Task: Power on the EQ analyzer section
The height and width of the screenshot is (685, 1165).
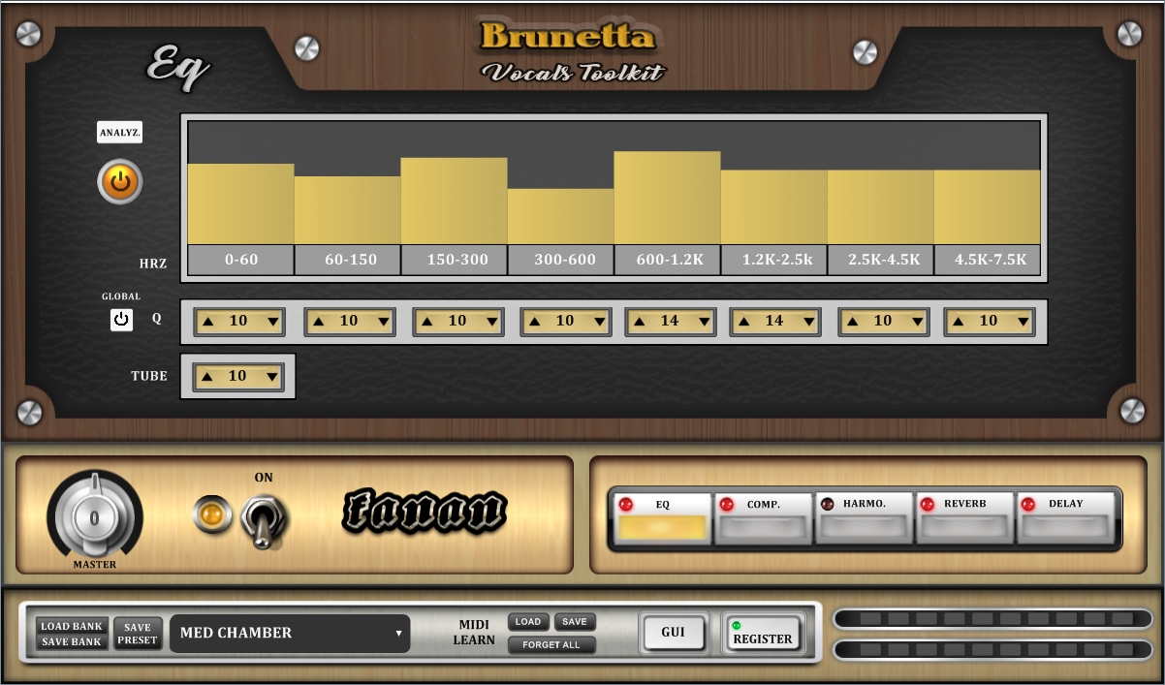Action: click(x=118, y=181)
